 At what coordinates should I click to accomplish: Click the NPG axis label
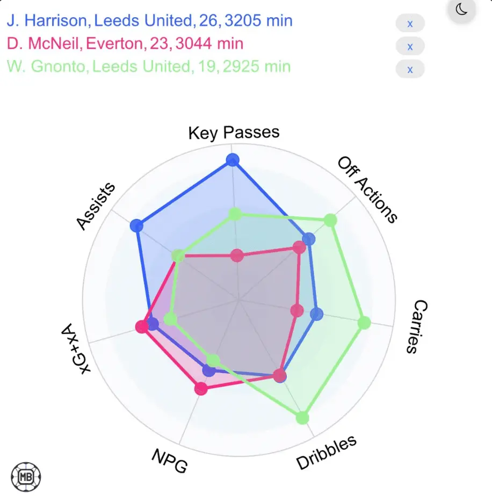pyautogui.click(x=170, y=461)
